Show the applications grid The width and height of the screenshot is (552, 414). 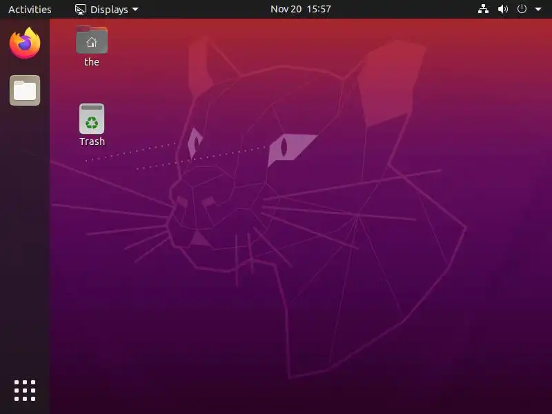click(25, 391)
